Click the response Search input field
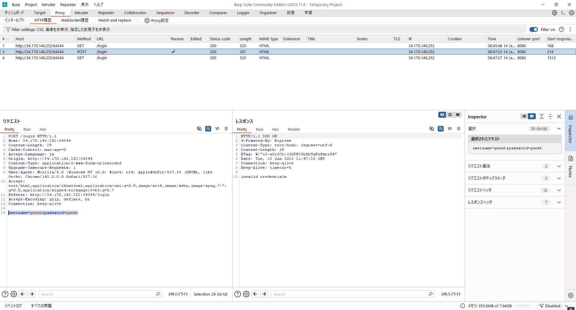 (353, 294)
